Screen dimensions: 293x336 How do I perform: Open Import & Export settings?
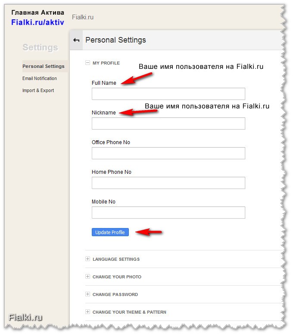pos(38,90)
